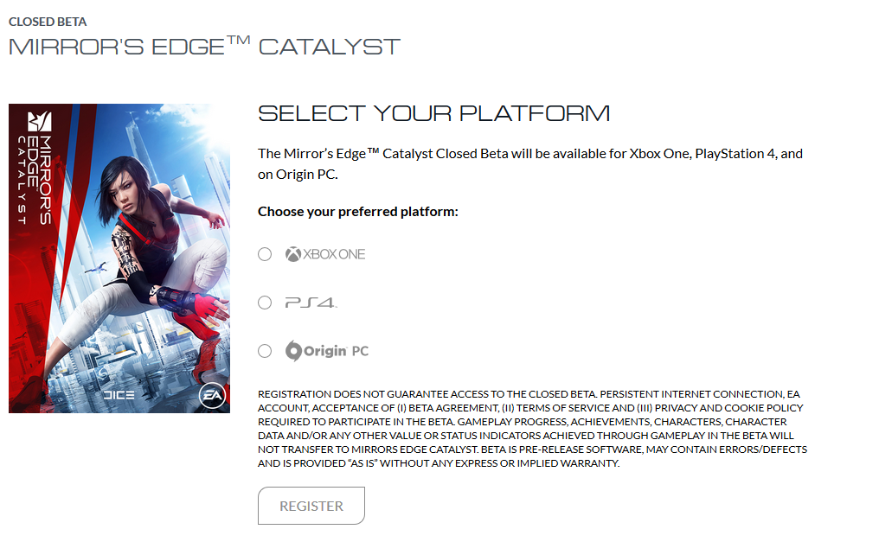Viewport: 879px width, 542px height.
Task: Click the Closed Beta heading label
Action: click(48, 22)
